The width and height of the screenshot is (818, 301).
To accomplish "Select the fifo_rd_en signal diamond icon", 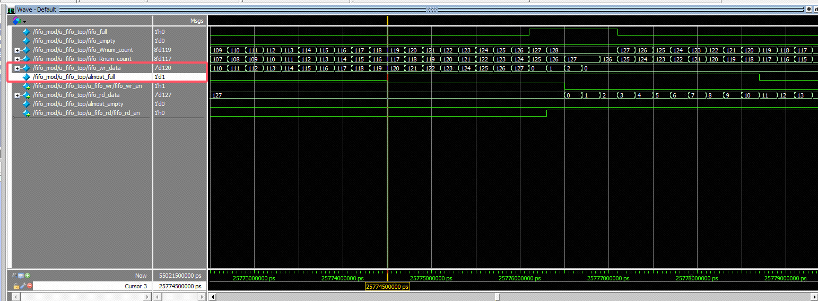I will pyautogui.click(x=26, y=113).
